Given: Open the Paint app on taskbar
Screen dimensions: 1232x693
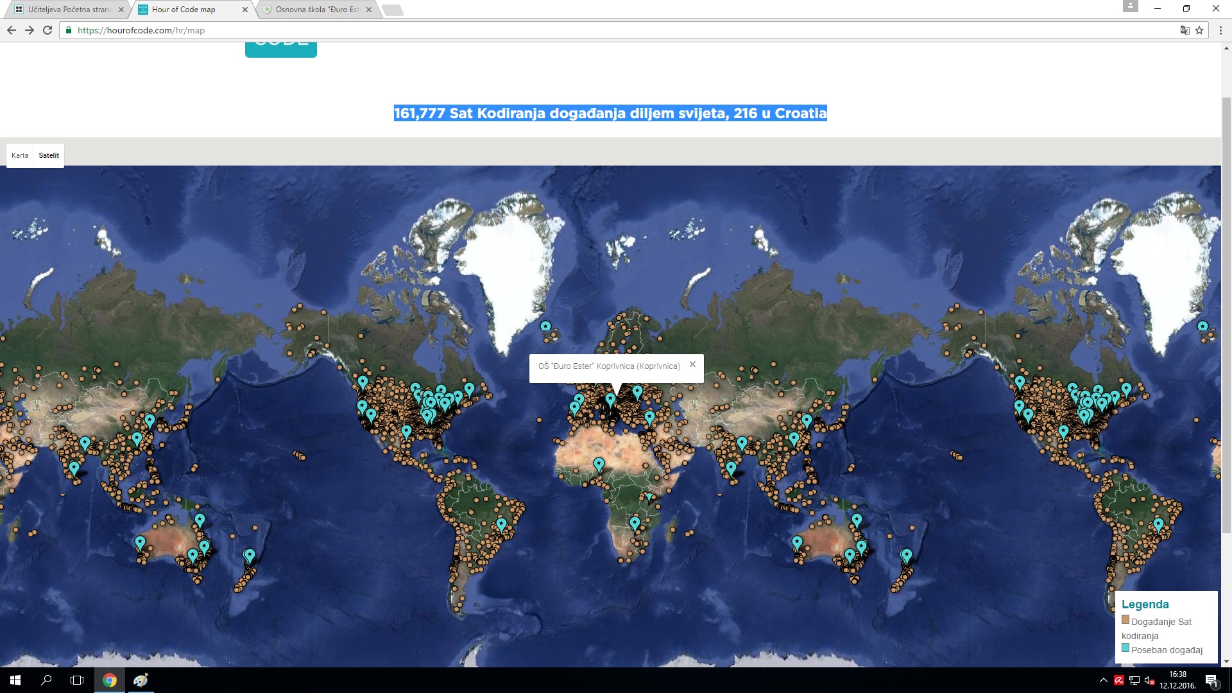Looking at the screenshot, I should tap(141, 680).
